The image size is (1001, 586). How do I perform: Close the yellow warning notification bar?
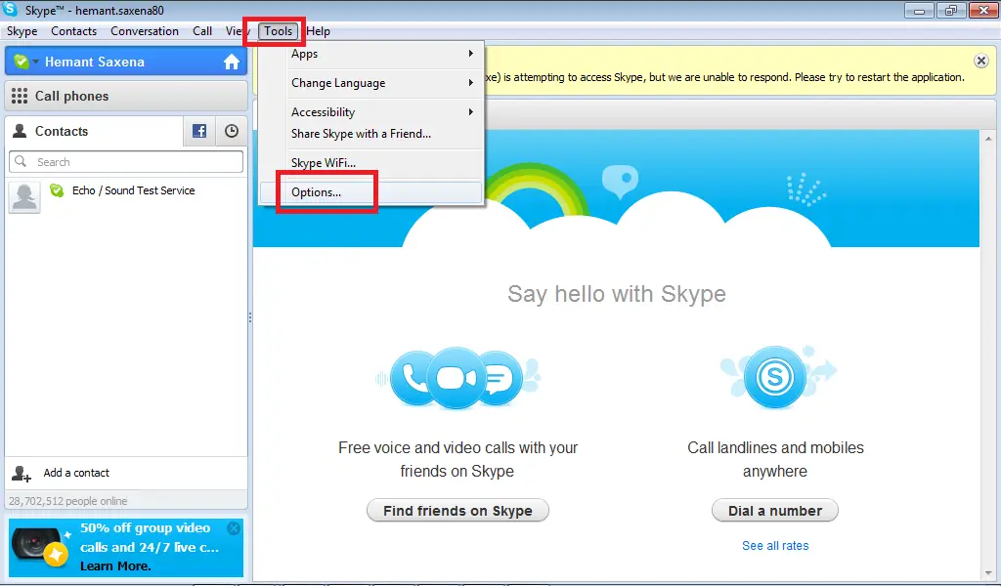click(981, 61)
